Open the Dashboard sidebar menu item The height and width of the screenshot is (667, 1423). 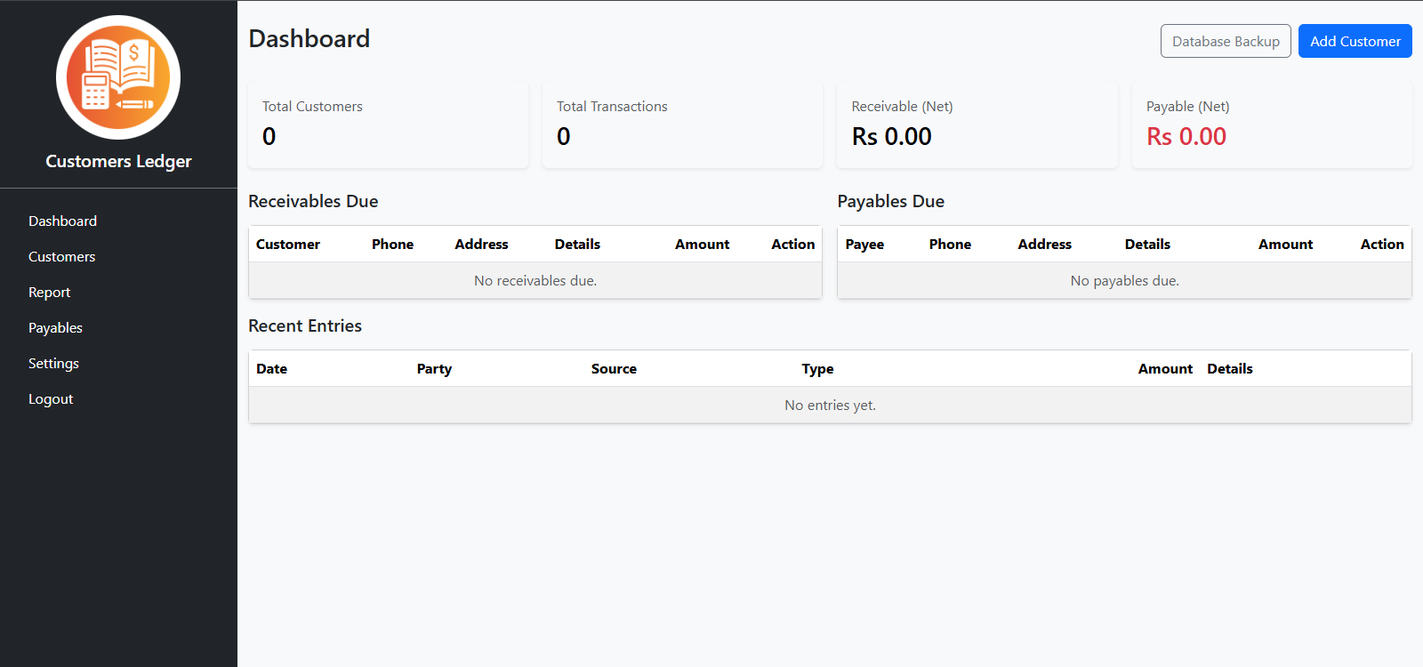pos(62,221)
